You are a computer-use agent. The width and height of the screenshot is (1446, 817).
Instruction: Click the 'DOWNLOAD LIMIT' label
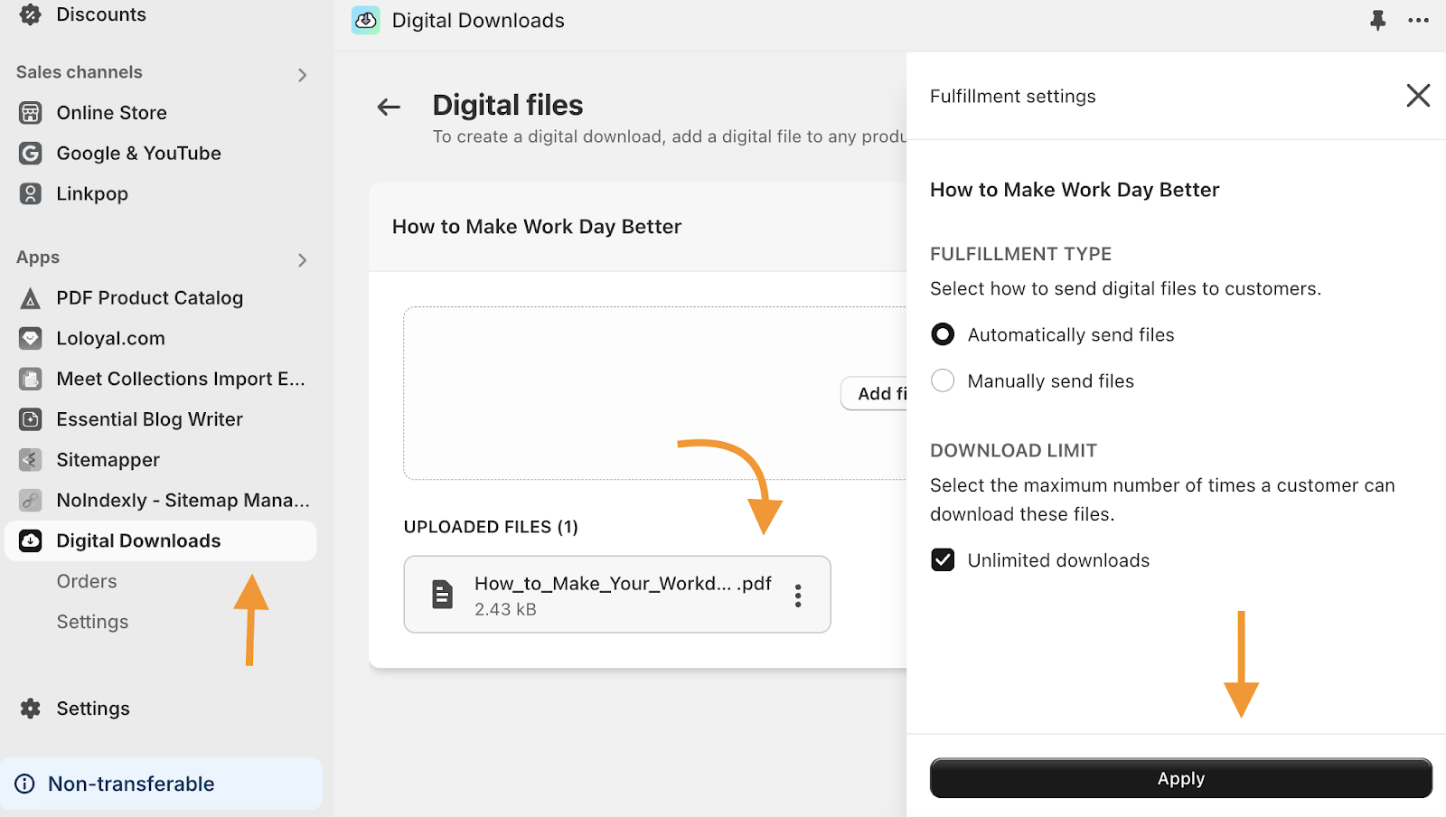(x=1013, y=450)
